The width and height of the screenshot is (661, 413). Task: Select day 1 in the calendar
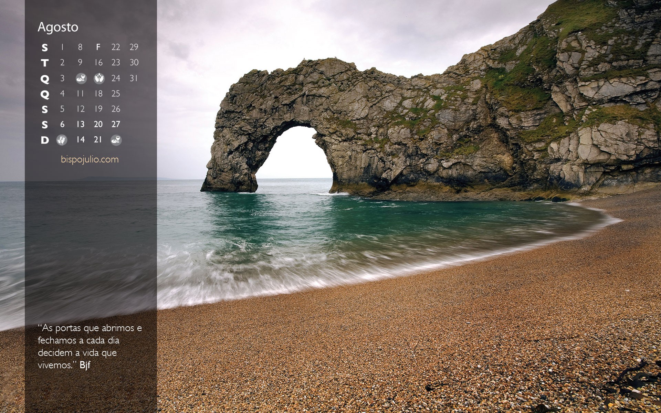click(x=62, y=47)
